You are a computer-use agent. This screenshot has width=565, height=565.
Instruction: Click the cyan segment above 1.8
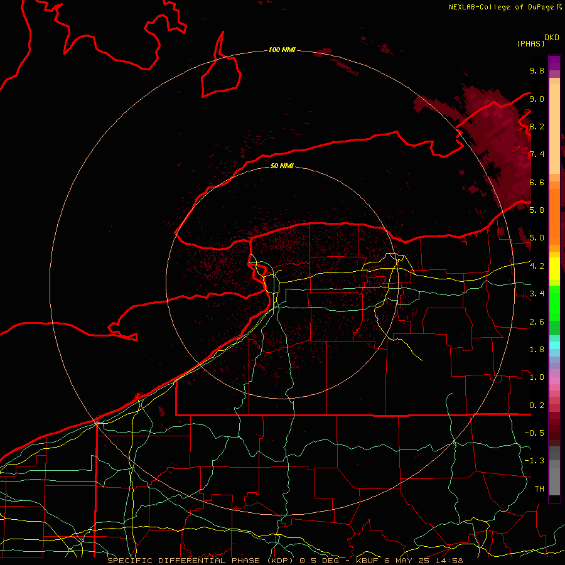(x=554, y=345)
